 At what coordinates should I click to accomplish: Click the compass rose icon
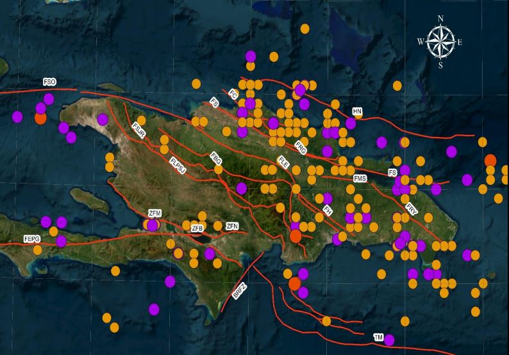coord(440,42)
